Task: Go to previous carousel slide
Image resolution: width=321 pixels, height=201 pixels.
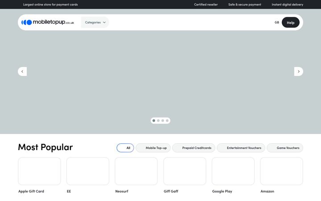Action: pyautogui.click(x=22, y=71)
